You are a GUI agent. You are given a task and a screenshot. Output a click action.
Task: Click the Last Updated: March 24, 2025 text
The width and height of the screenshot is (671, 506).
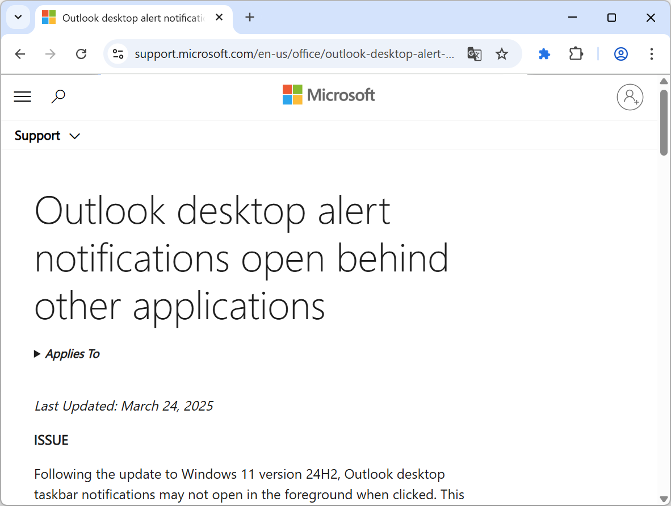click(124, 406)
